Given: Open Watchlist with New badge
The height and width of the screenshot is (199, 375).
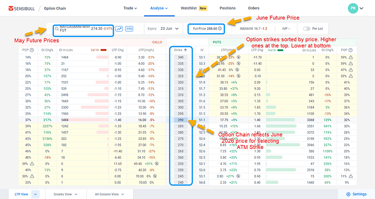Looking at the screenshot, I should tap(193, 8).
